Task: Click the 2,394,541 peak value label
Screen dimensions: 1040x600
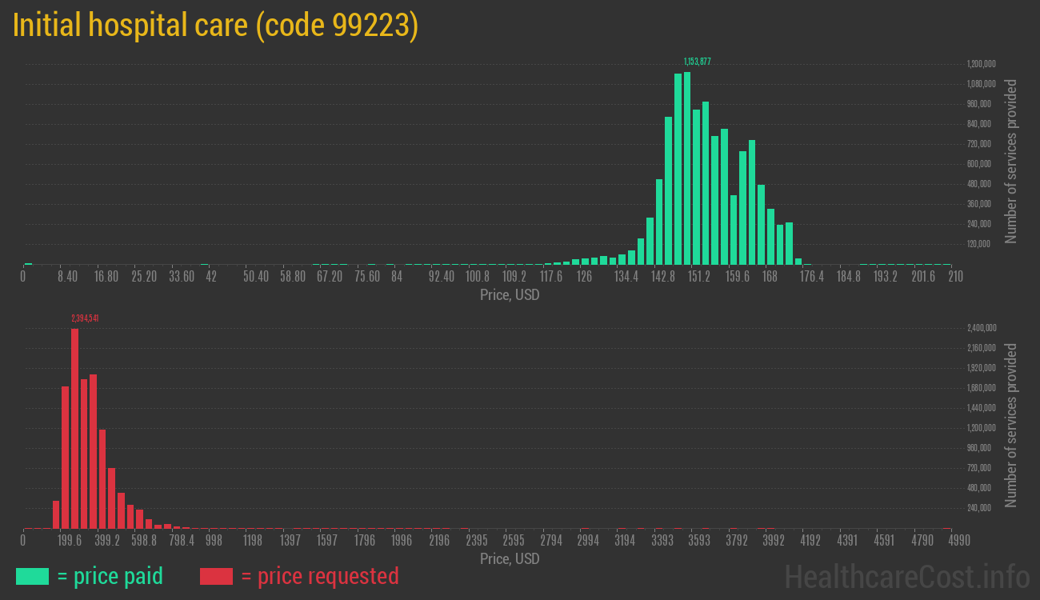Action: tap(85, 318)
